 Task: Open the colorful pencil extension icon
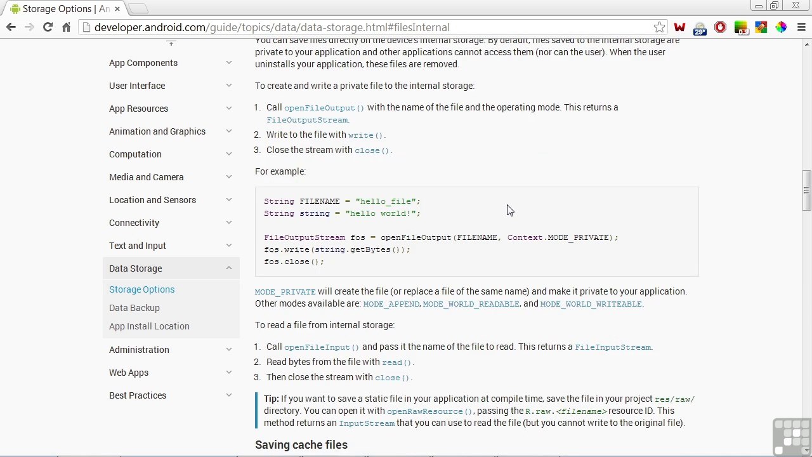[761, 27]
